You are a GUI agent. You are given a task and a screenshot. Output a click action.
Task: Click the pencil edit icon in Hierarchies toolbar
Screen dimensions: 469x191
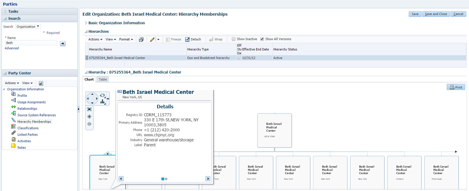(152, 40)
